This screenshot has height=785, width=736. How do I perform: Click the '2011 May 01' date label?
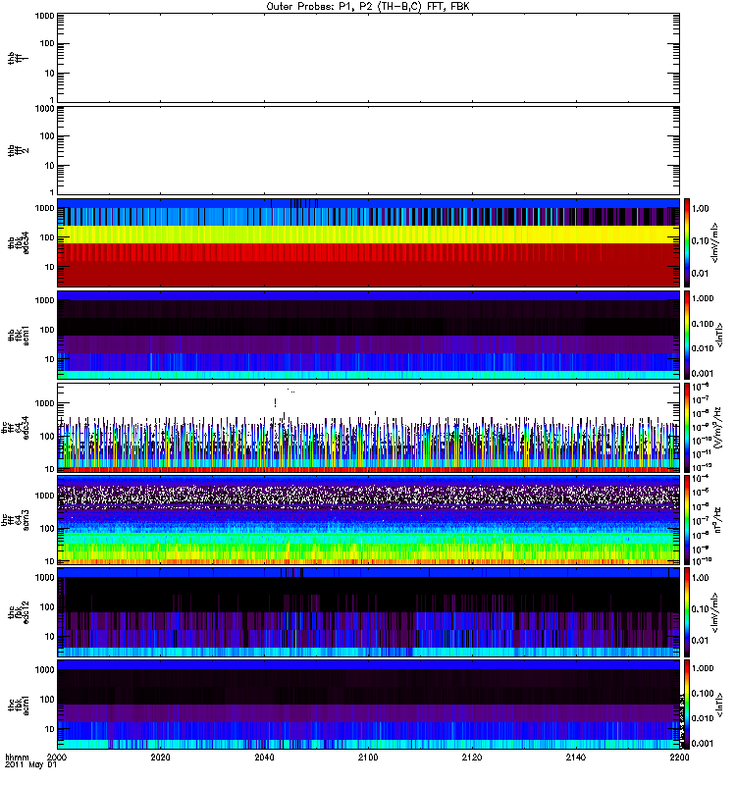pyautogui.click(x=30, y=765)
